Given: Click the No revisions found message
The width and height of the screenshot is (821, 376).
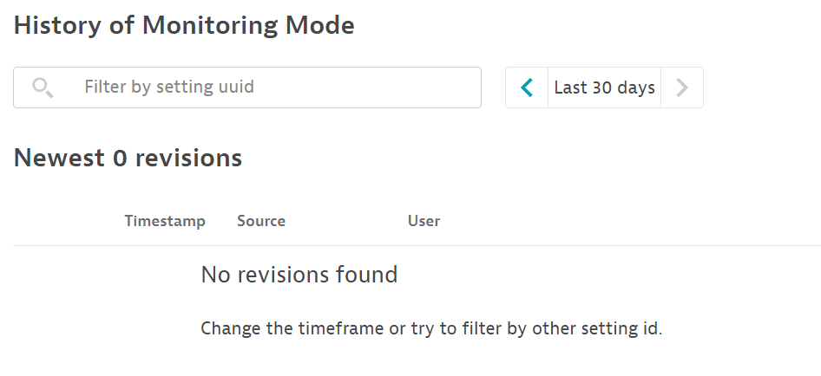Looking at the screenshot, I should coord(299,276).
